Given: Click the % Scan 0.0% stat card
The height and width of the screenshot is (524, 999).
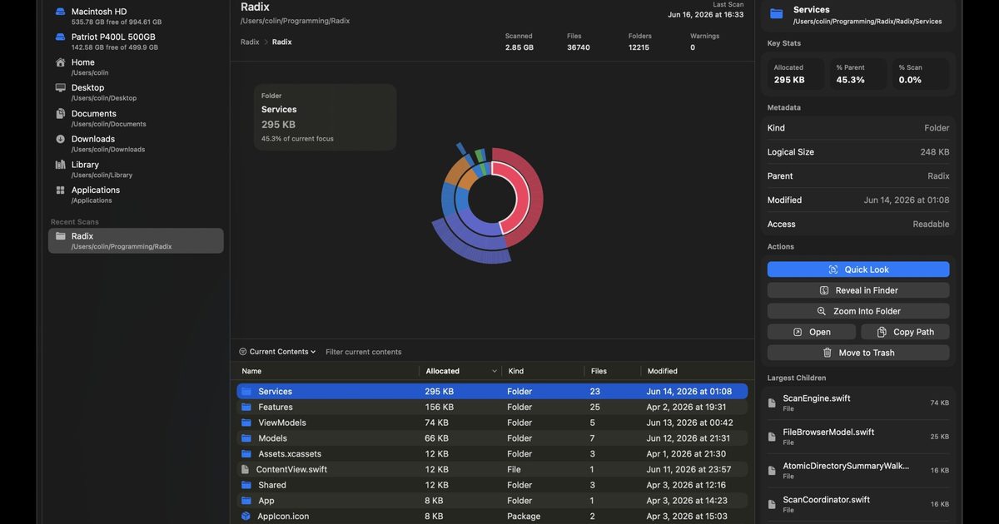Looking at the screenshot, I should click(x=921, y=74).
